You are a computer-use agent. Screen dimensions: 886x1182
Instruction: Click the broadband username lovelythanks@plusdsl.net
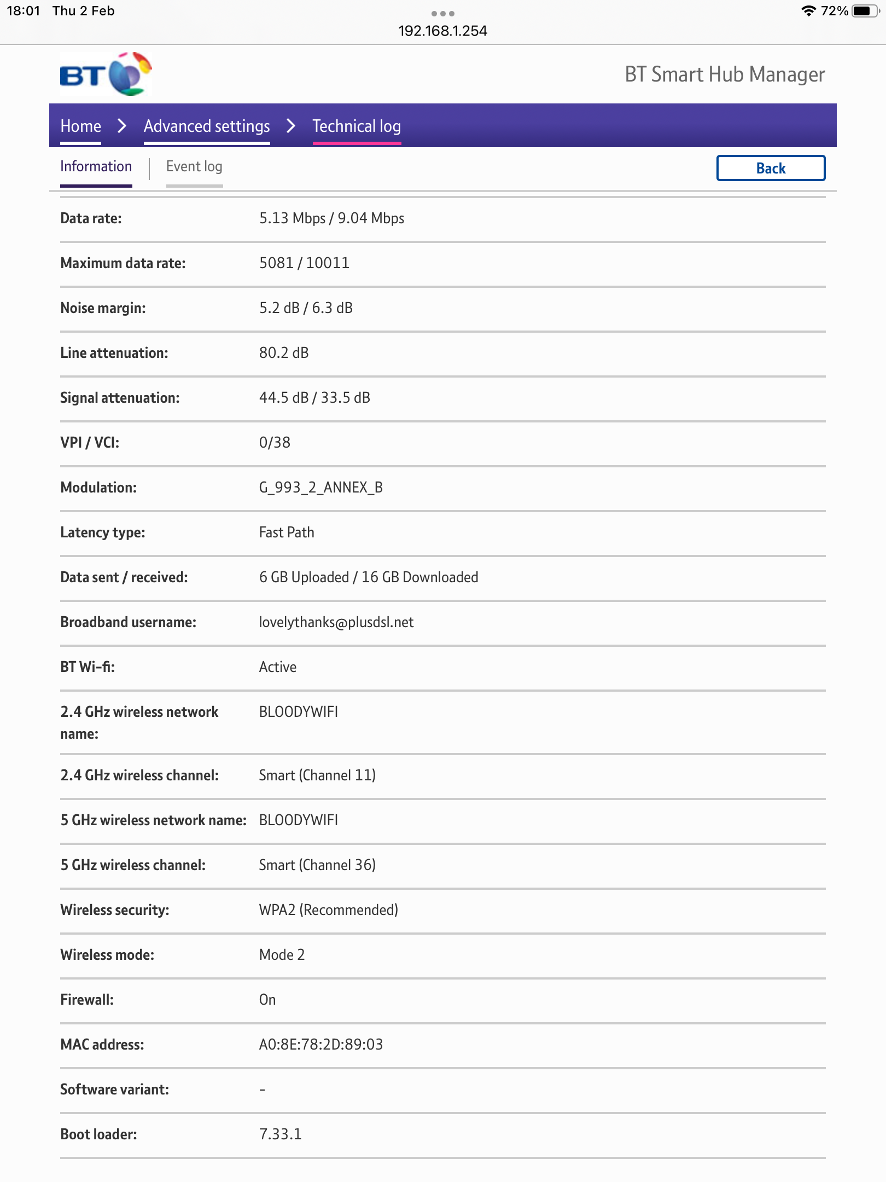[x=336, y=622]
